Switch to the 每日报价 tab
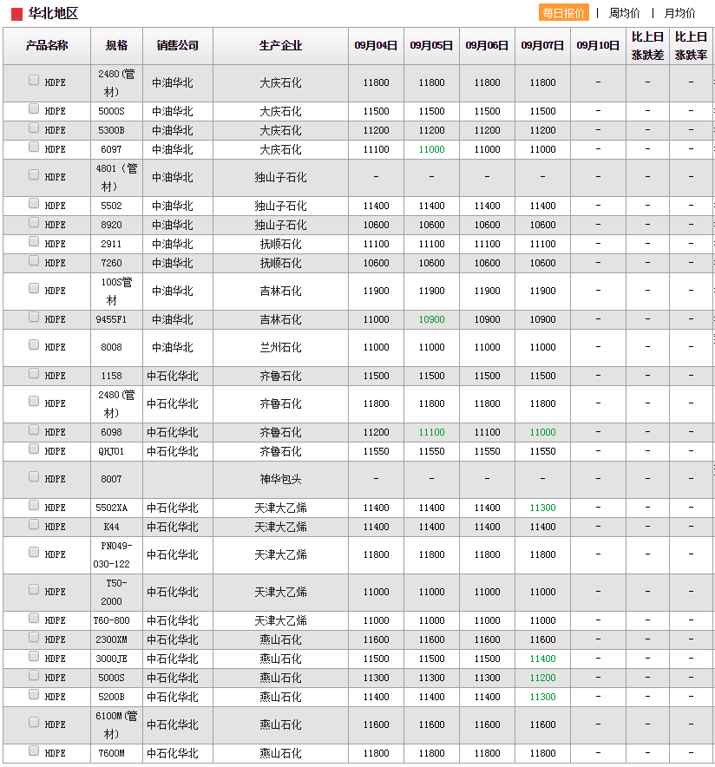715x767 pixels. click(x=563, y=13)
